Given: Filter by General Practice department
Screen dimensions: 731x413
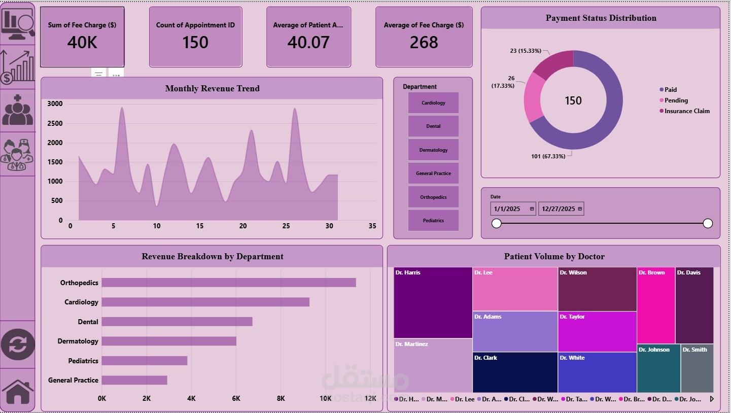Looking at the screenshot, I should (433, 173).
